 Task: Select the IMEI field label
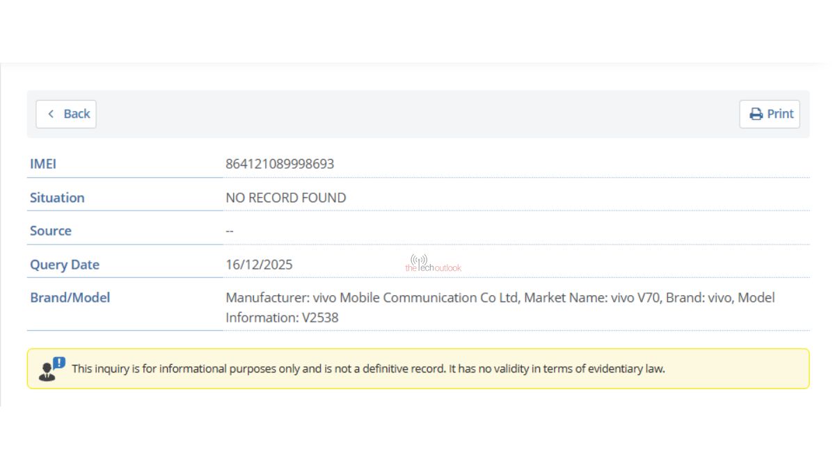43,164
